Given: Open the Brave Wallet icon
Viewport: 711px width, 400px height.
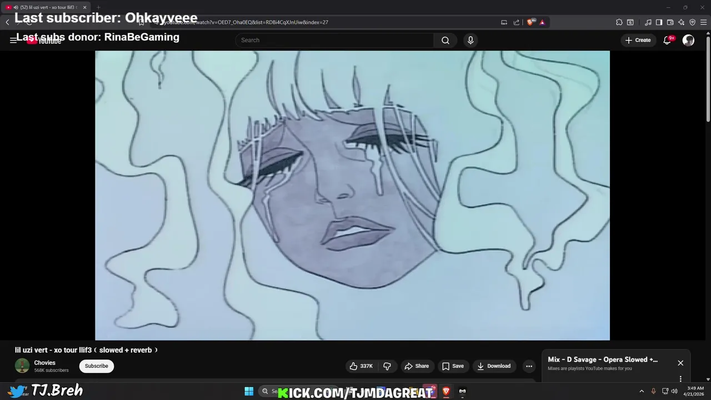Looking at the screenshot, I should click(670, 22).
